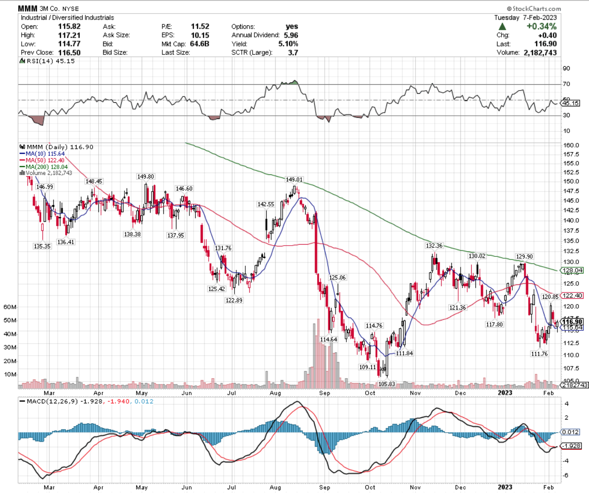Click the RSI(14) legend marker icon

pos(22,61)
